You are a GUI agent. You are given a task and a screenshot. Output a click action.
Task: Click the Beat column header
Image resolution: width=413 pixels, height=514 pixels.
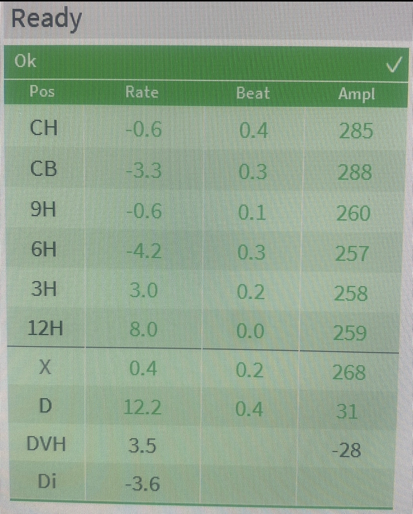tap(253, 93)
